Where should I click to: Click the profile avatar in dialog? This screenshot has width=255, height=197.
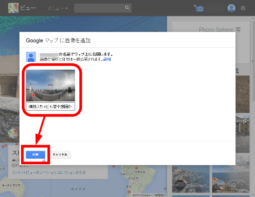click(x=31, y=57)
